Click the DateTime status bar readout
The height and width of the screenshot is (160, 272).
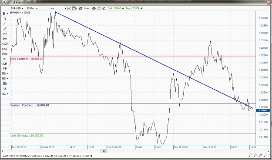click(x=48, y=156)
